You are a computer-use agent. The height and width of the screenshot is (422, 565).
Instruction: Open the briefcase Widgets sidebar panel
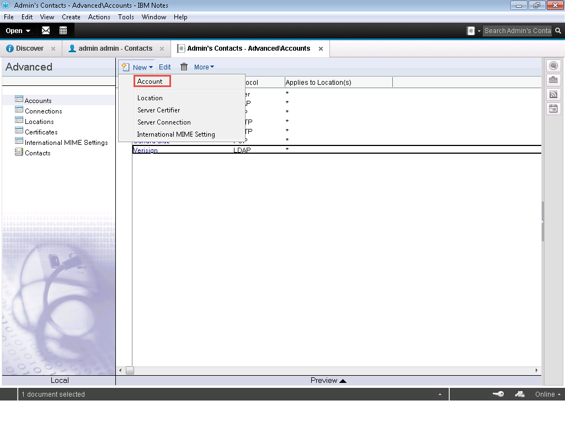point(553,80)
